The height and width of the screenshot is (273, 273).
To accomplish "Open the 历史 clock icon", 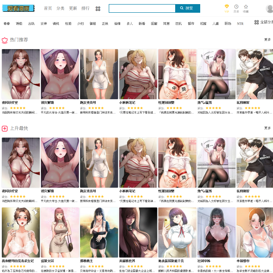I will click(236, 7).
